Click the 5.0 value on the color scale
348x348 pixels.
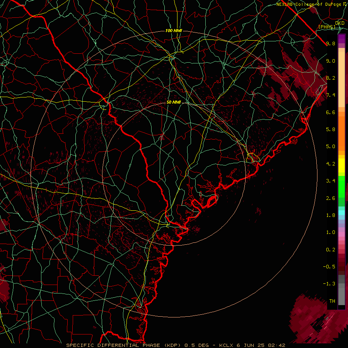click(331, 147)
